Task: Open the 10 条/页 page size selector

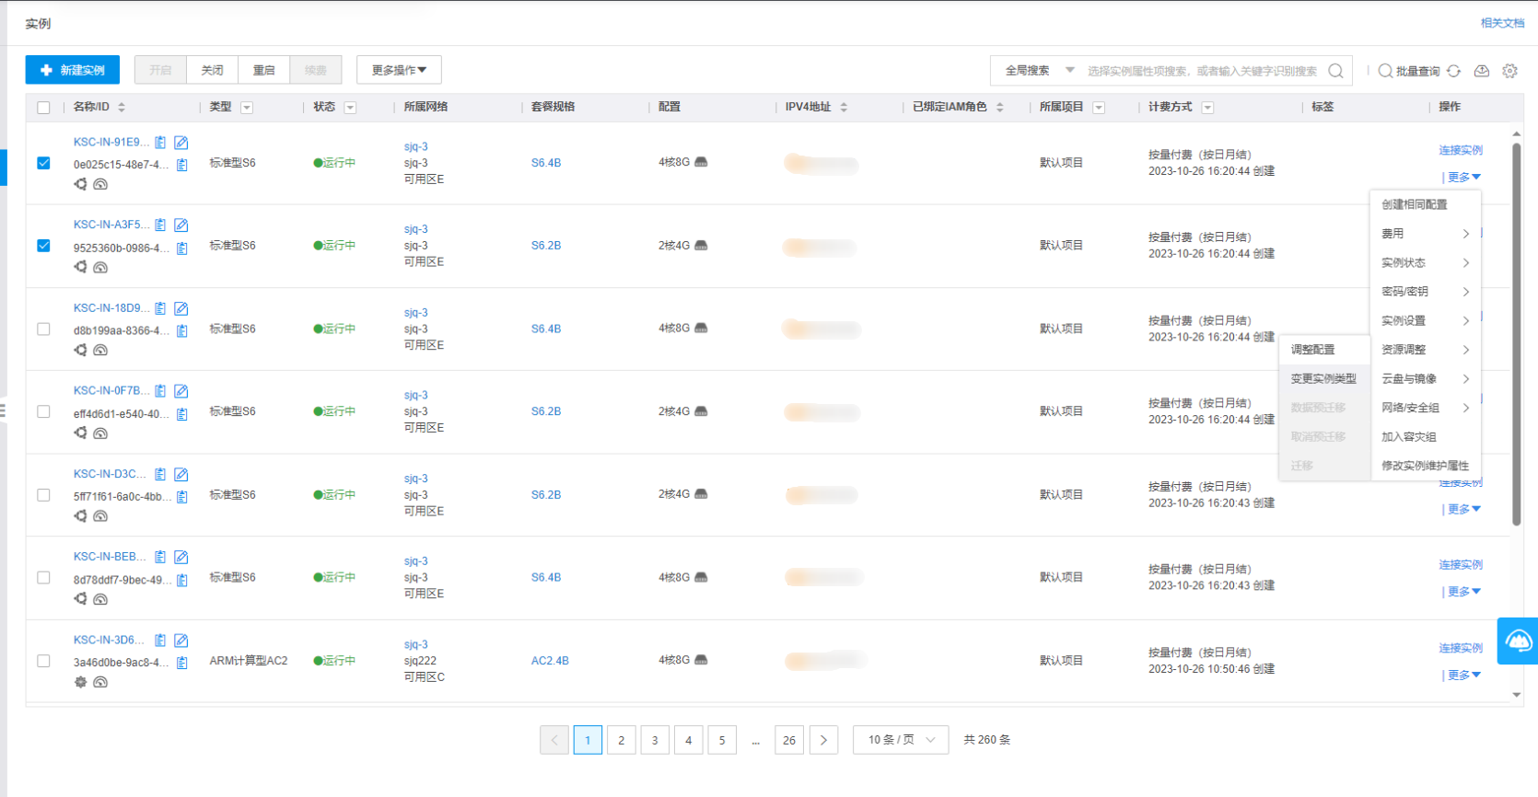Action: coord(900,740)
